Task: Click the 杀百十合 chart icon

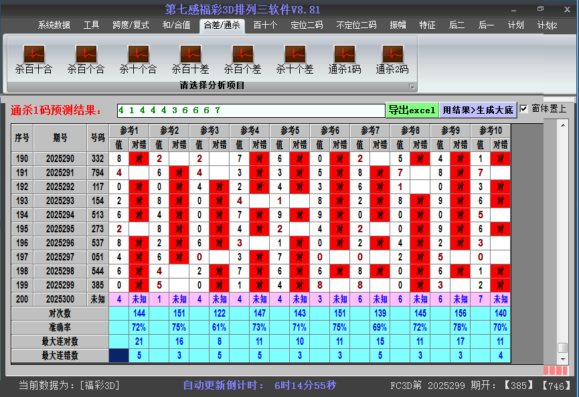Action: [33, 54]
